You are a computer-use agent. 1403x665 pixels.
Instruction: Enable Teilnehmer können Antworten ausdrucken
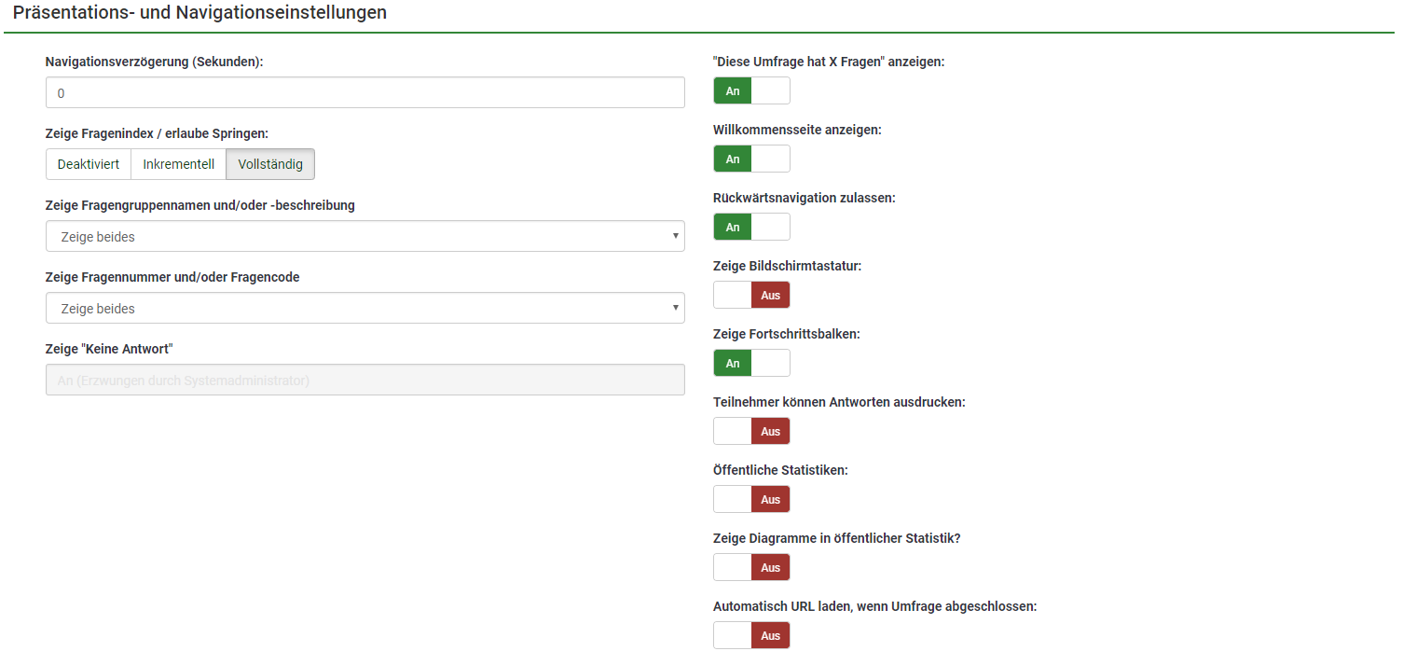(751, 431)
